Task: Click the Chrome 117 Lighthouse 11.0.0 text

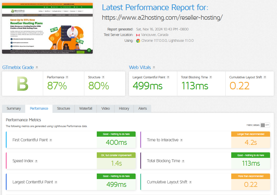Action: point(167,41)
